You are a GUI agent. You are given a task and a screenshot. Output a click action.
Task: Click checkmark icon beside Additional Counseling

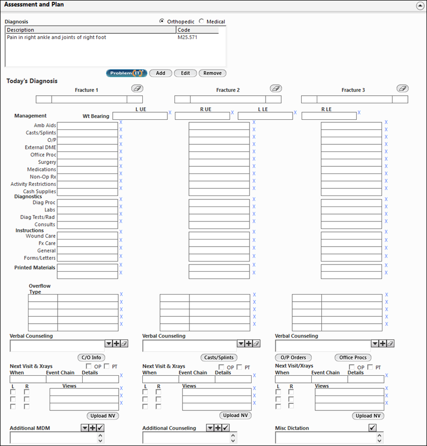pos(226,428)
